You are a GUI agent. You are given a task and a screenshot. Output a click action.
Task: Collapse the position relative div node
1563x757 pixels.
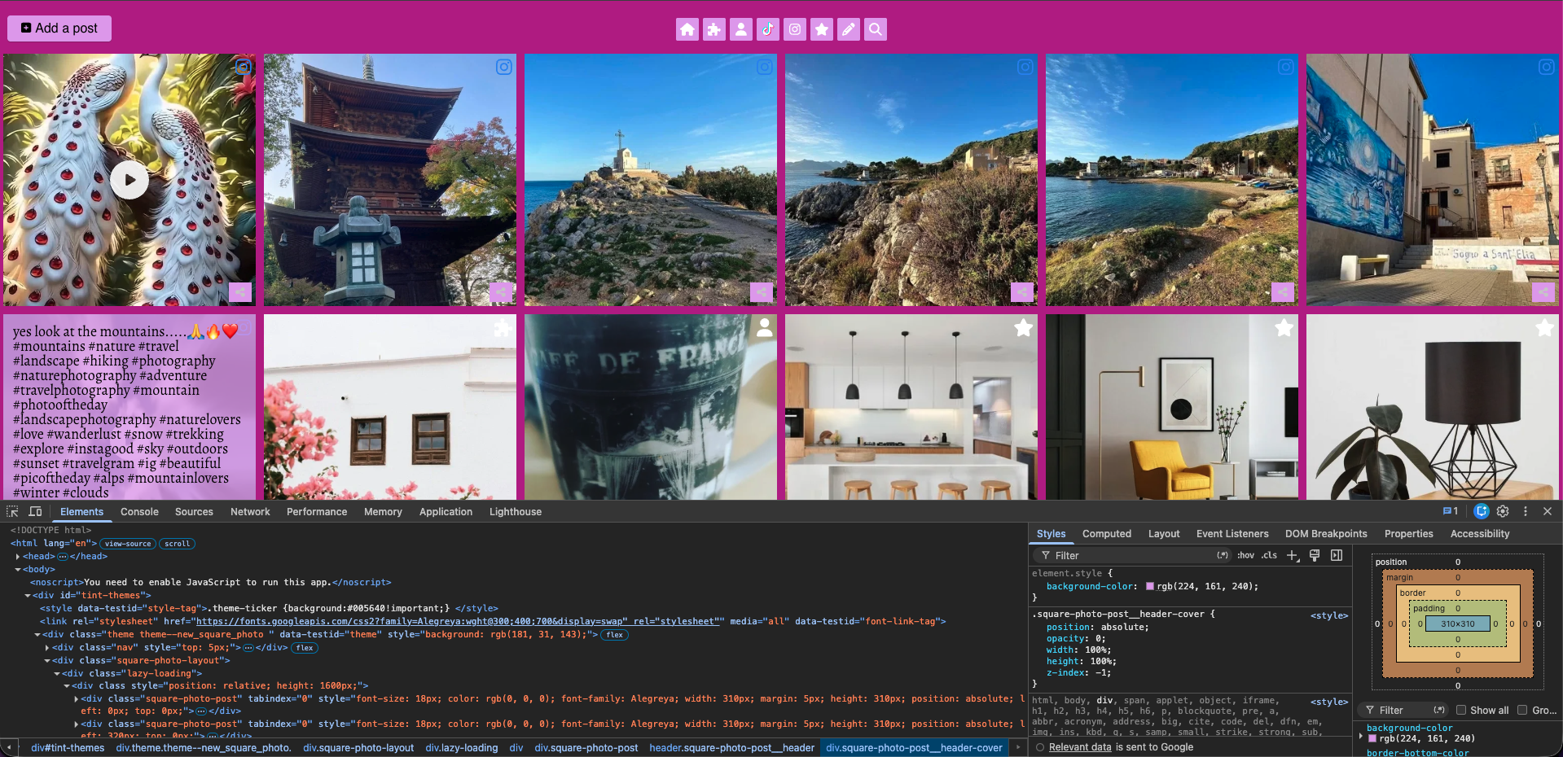(x=67, y=686)
